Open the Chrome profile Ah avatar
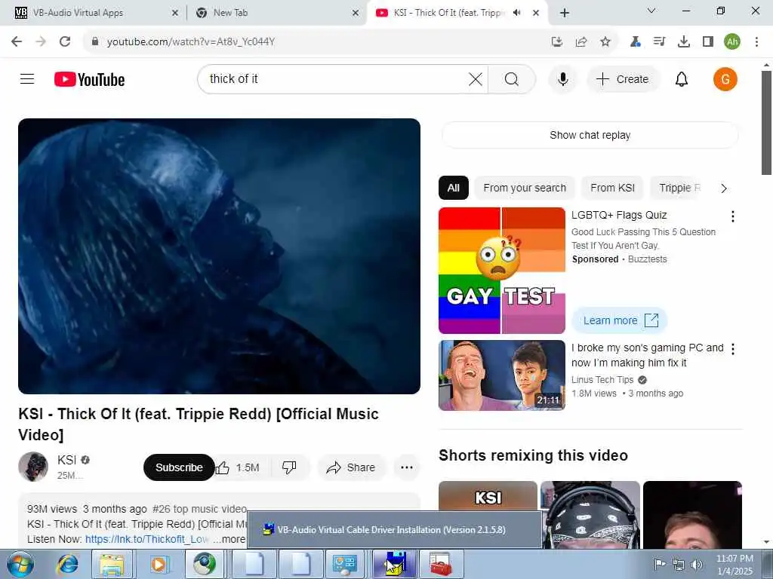This screenshot has height=579, width=773. [732, 41]
